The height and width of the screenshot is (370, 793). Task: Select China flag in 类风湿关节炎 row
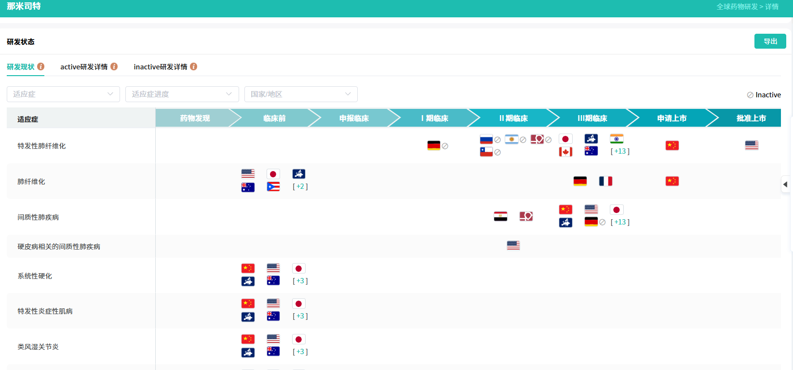coord(248,339)
